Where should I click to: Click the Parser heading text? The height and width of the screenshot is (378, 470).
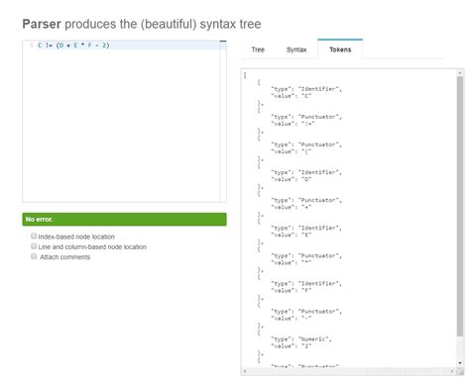point(42,24)
